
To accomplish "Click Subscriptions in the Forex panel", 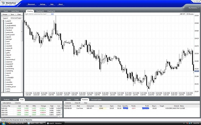I will point(7,103).
